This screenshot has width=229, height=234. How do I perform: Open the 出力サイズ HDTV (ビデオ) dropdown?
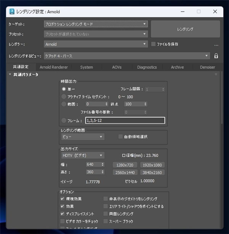[x=83, y=155]
